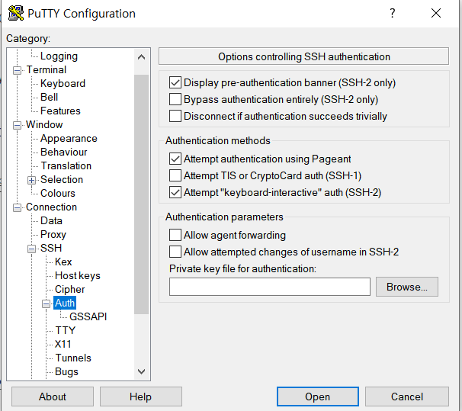Select Logging in the category tree
This screenshot has height=411, width=462.
(x=59, y=56)
